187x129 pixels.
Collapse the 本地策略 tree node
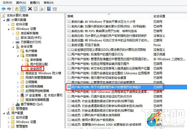click(18, 56)
